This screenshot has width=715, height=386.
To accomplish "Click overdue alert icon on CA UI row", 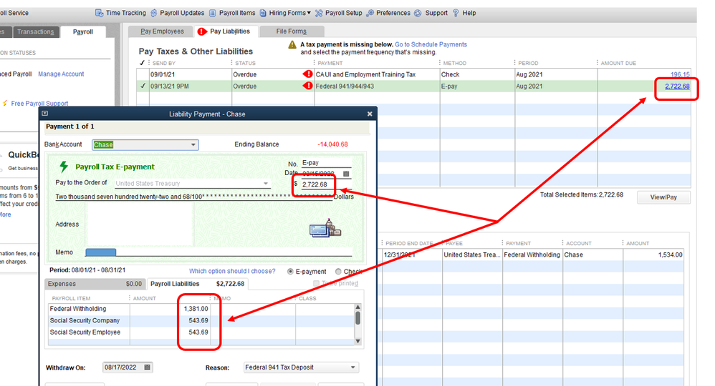I will [x=308, y=74].
